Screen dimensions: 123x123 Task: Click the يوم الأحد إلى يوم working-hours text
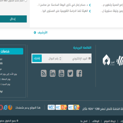9,74
